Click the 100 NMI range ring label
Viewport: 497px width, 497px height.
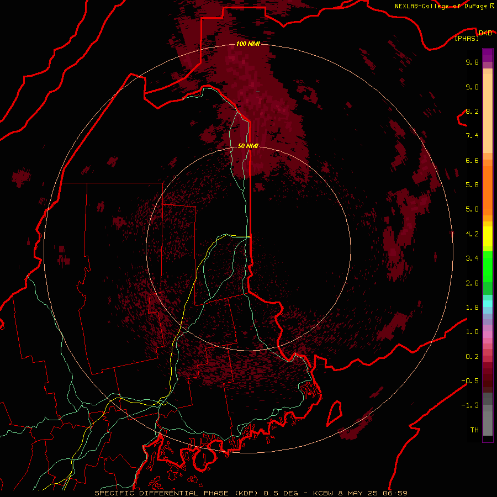[248, 44]
